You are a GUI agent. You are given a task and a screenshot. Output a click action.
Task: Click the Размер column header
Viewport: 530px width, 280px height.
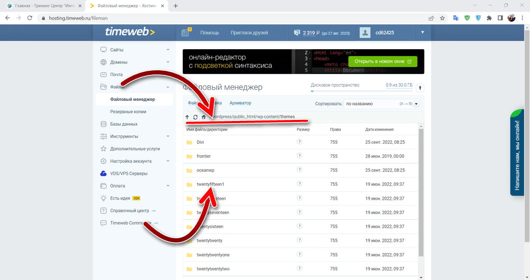303,129
